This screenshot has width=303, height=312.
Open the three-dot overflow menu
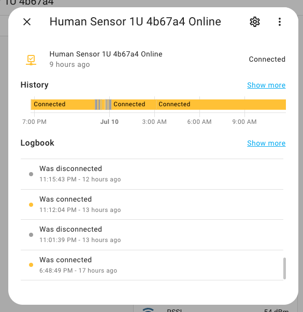280,22
